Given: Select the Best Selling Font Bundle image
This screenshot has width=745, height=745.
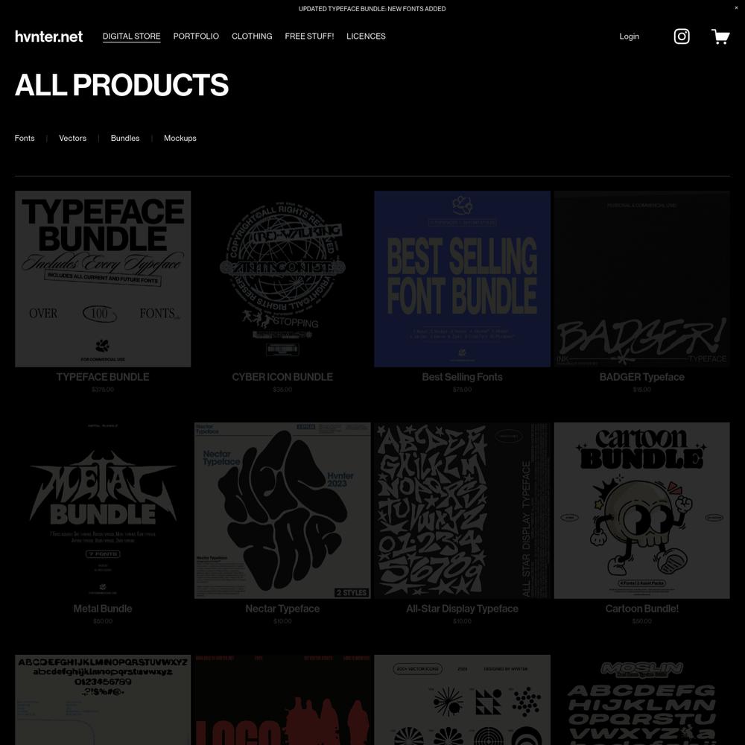Looking at the screenshot, I should (463, 279).
